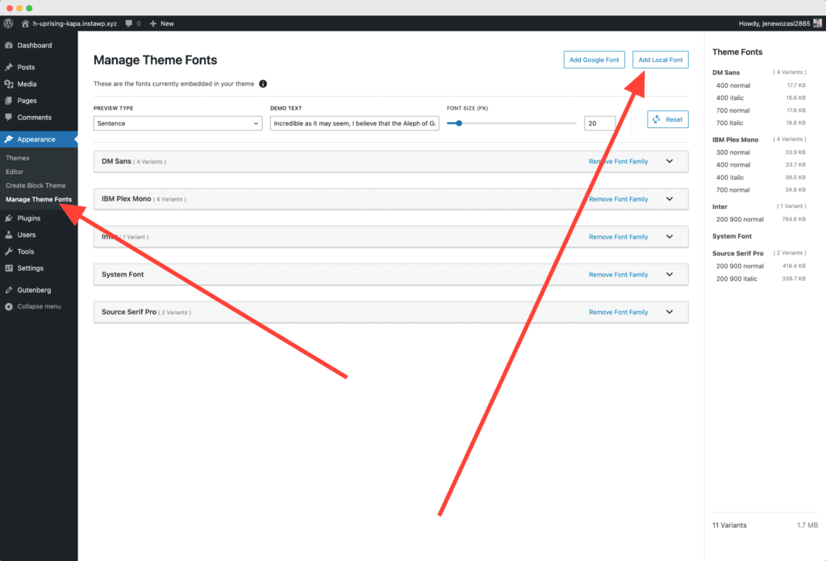Open the Preview Type dropdown showing Sentence
This screenshot has height=561, width=826.
coord(177,123)
